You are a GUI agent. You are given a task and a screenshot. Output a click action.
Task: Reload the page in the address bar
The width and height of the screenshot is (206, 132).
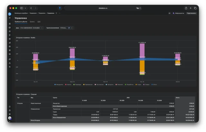click(x=140, y=8)
